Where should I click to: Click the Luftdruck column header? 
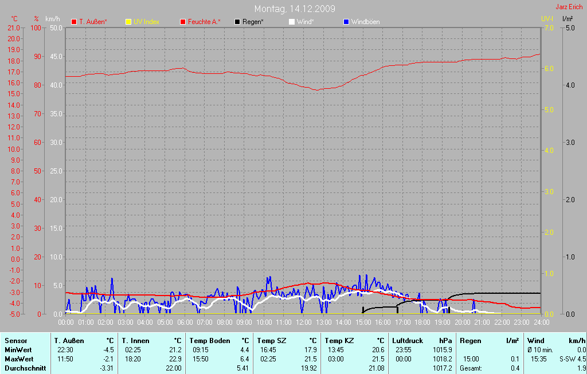tap(407, 341)
